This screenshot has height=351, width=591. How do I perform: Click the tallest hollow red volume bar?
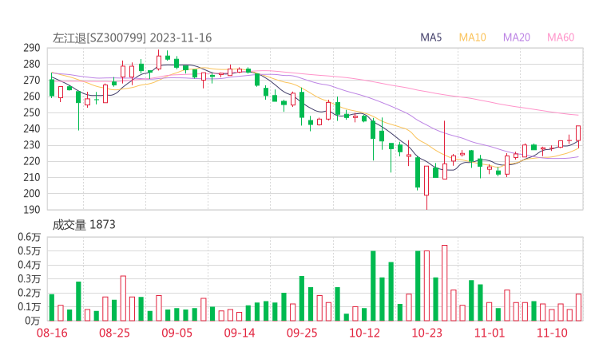[444, 283]
